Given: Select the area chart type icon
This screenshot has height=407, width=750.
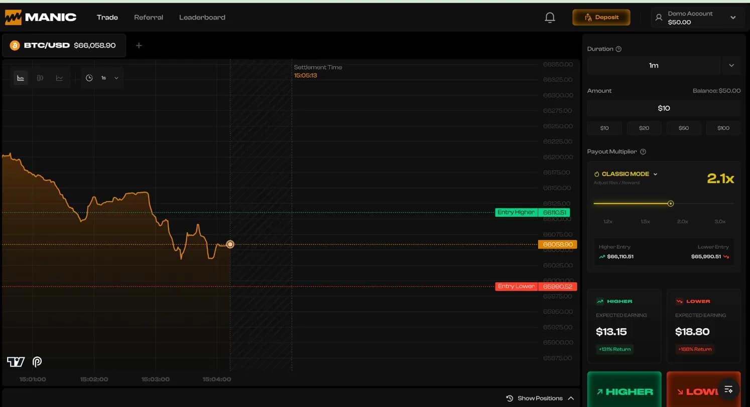Looking at the screenshot, I should tap(21, 78).
